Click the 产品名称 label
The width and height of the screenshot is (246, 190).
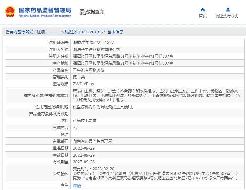pos(61,70)
